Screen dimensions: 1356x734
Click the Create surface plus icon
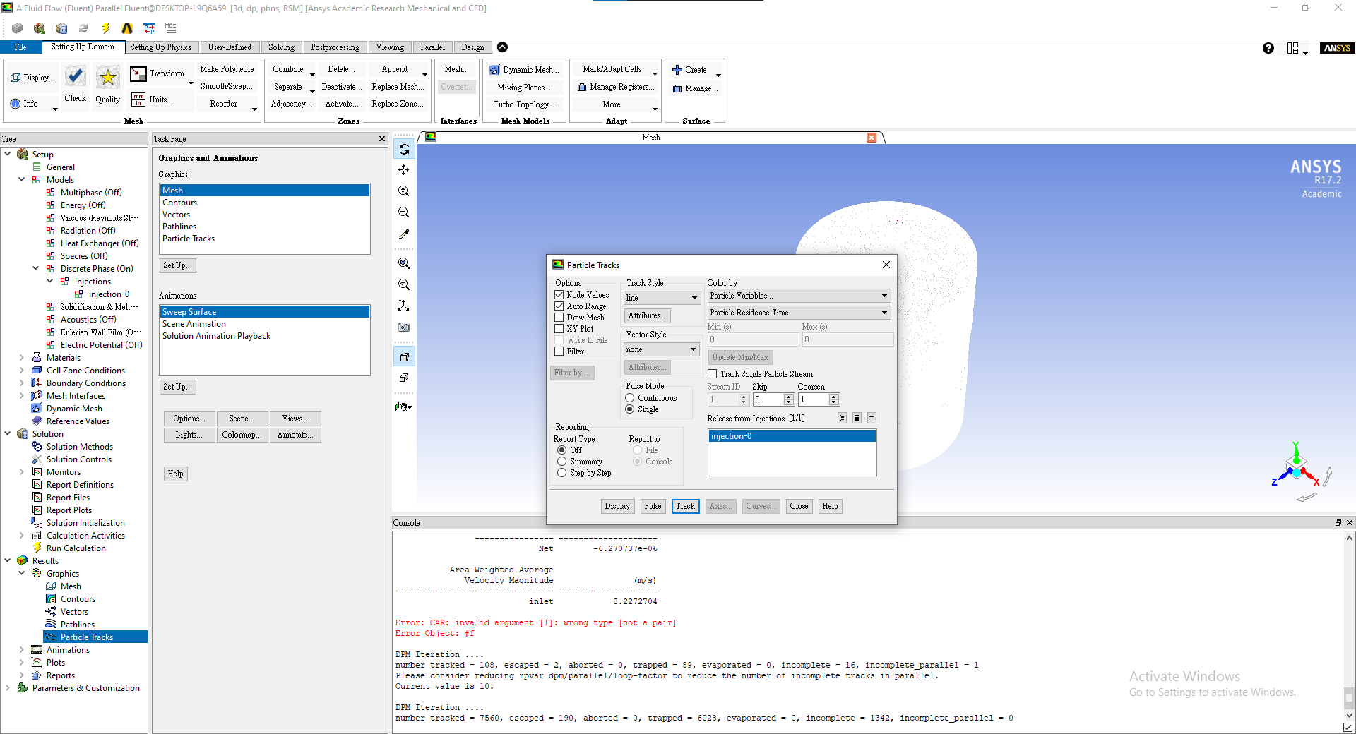click(677, 70)
